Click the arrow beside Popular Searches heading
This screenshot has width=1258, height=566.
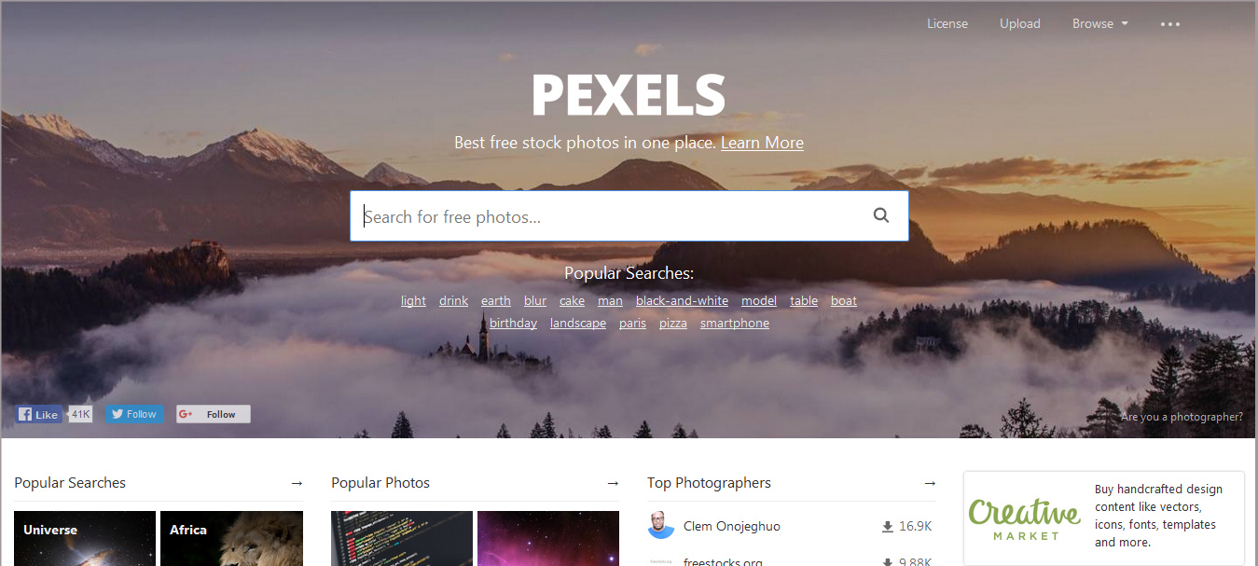(297, 483)
